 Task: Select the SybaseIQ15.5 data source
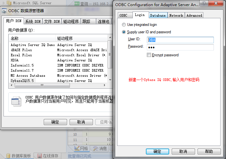[22, 81]
